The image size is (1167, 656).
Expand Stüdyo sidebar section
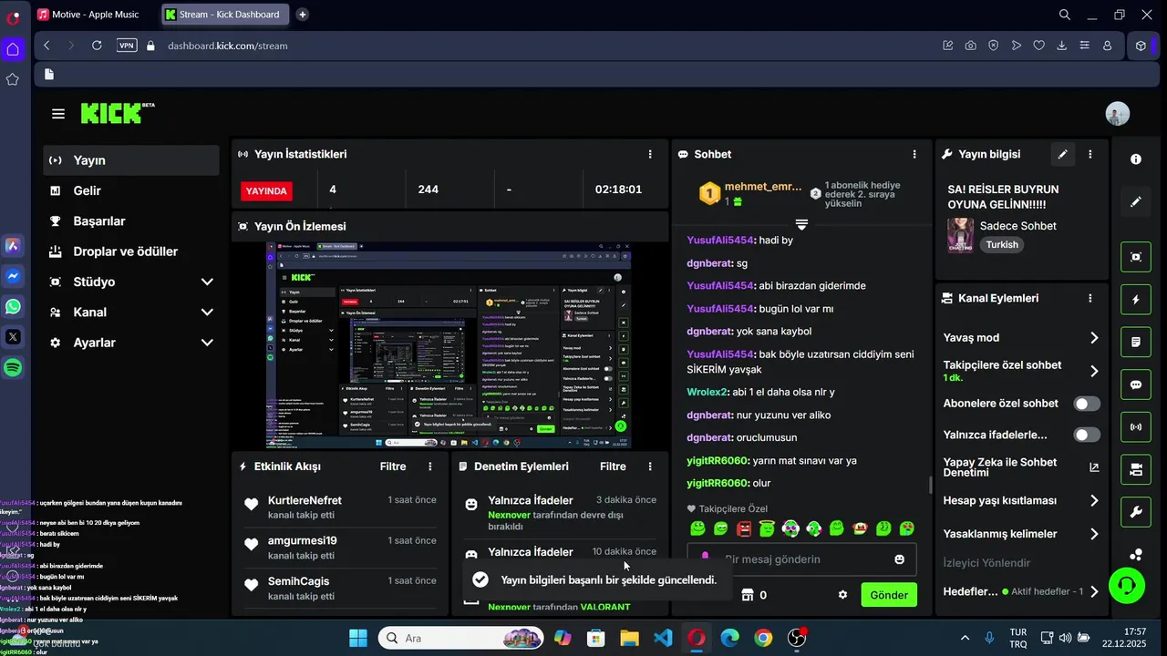pos(207,282)
